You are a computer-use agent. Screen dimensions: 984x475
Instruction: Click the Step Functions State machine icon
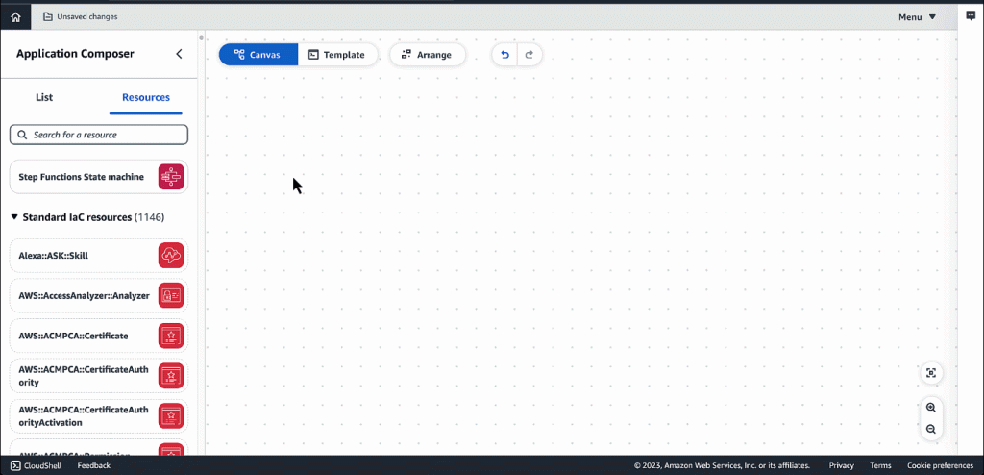coord(171,177)
